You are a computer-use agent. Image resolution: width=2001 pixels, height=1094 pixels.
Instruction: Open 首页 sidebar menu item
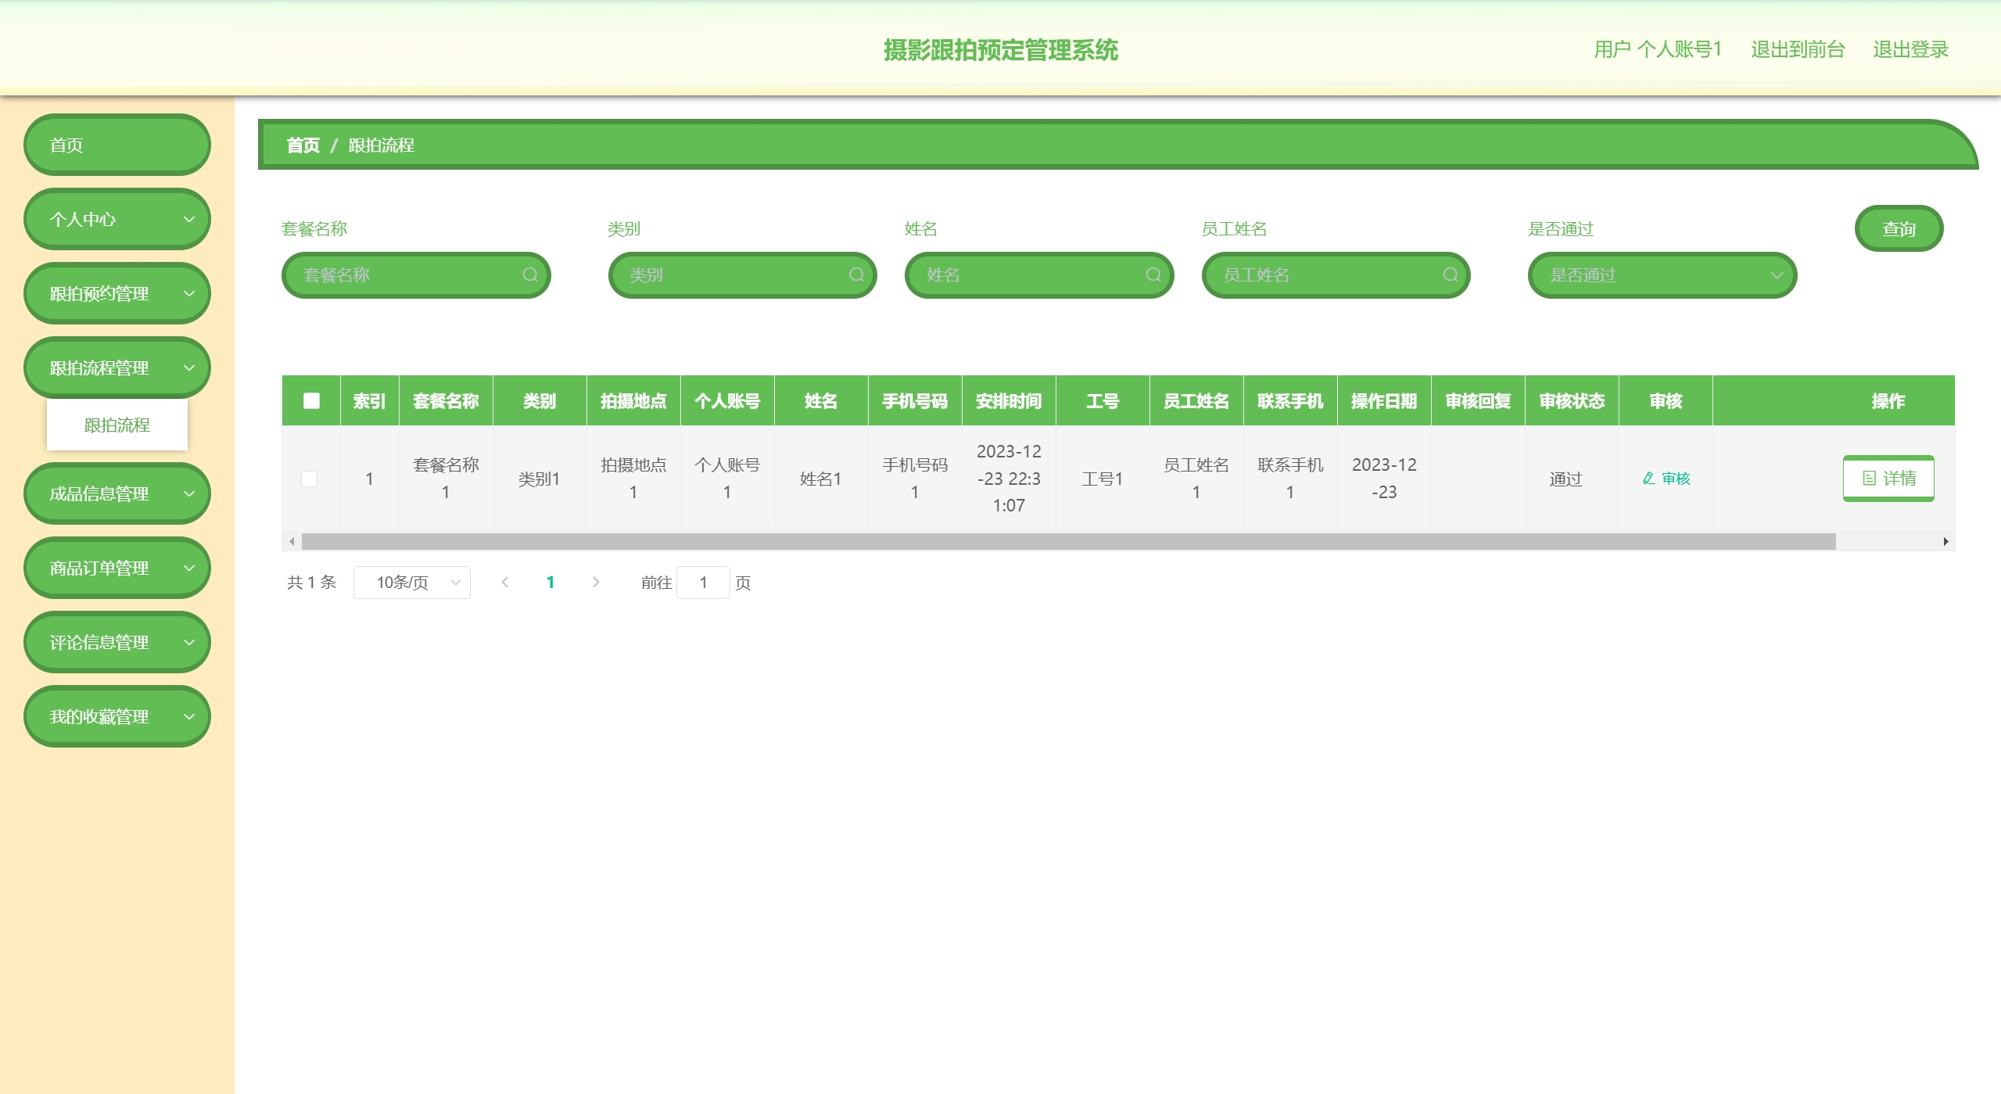[x=117, y=145]
